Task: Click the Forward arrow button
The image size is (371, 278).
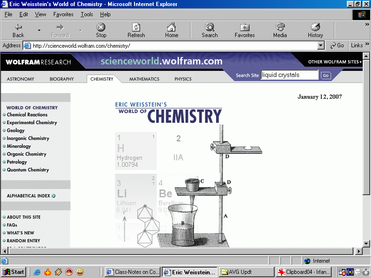Action: 60,31
